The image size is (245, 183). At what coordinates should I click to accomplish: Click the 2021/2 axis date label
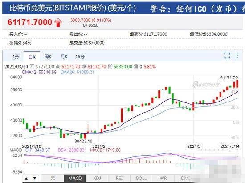pyautogui.click(x=99, y=146)
